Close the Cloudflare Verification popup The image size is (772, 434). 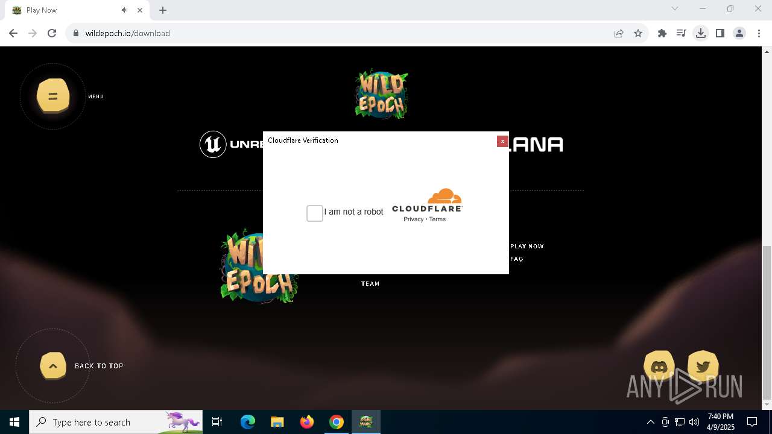point(502,141)
